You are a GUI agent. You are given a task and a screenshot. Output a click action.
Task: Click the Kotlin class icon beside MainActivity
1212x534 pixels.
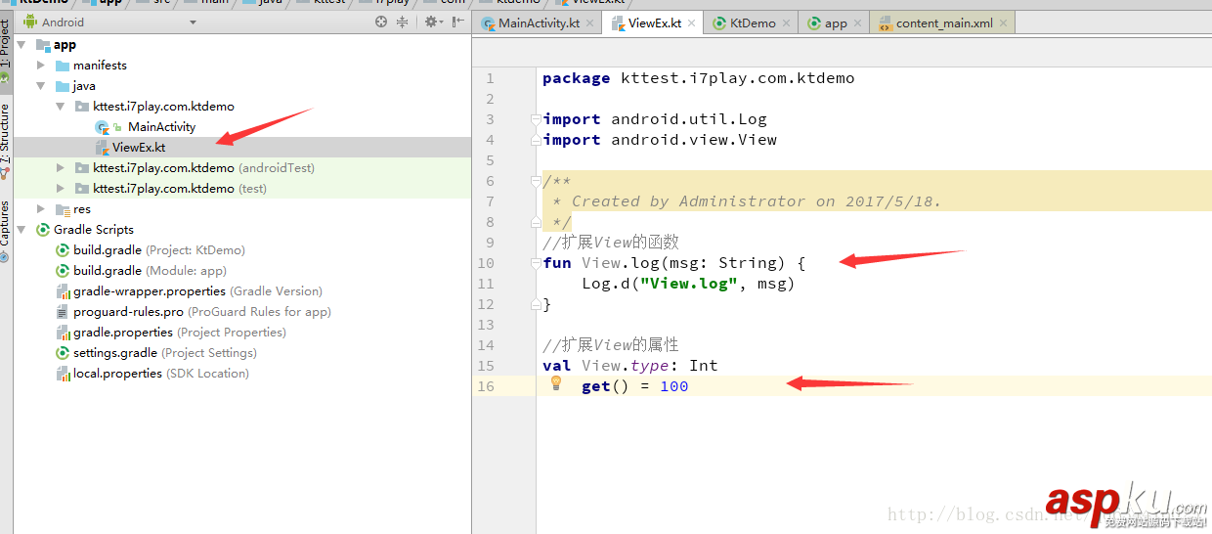[x=102, y=127]
